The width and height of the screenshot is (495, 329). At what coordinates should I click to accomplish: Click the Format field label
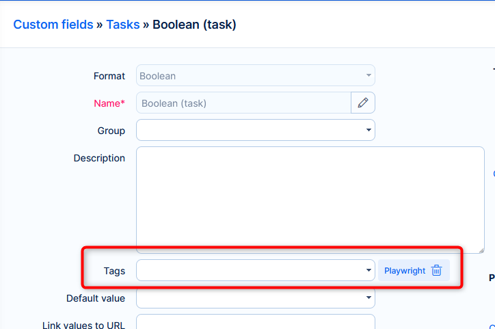coord(109,76)
